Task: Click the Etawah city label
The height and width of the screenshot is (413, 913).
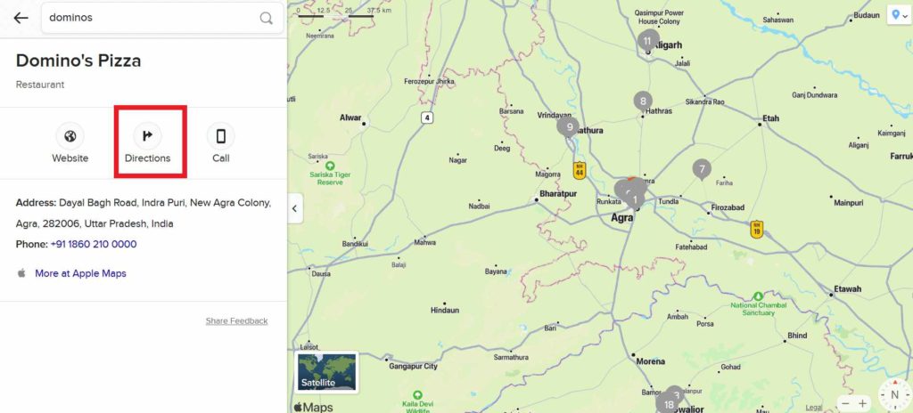Action: click(847, 289)
